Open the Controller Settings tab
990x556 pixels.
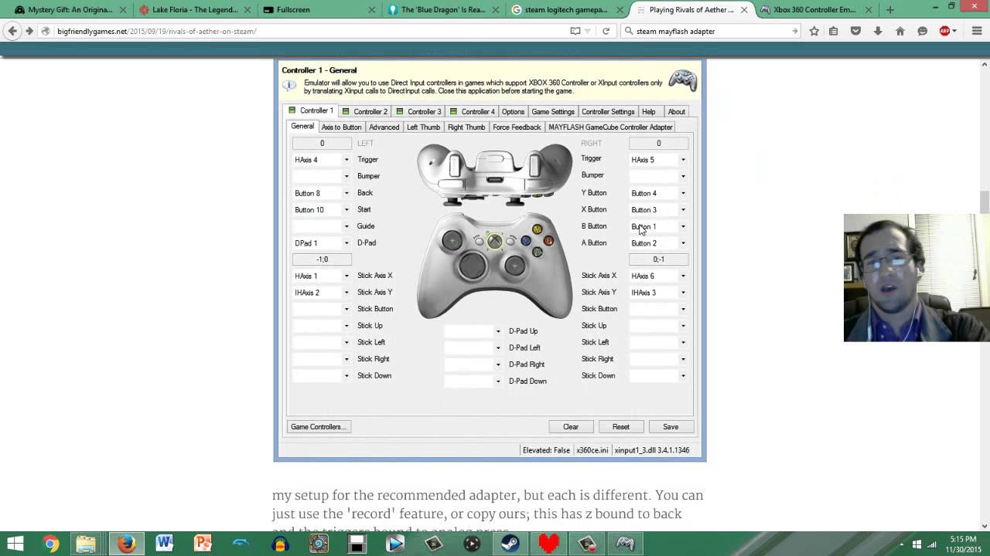click(x=608, y=111)
